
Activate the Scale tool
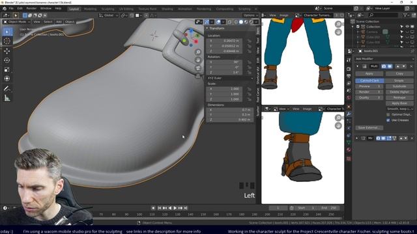click(x=7, y=70)
